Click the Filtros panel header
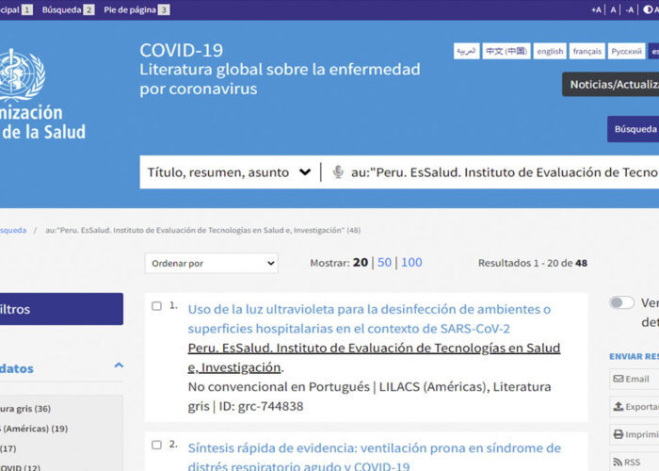Image resolution: width=659 pixels, height=471 pixels. tap(61, 309)
